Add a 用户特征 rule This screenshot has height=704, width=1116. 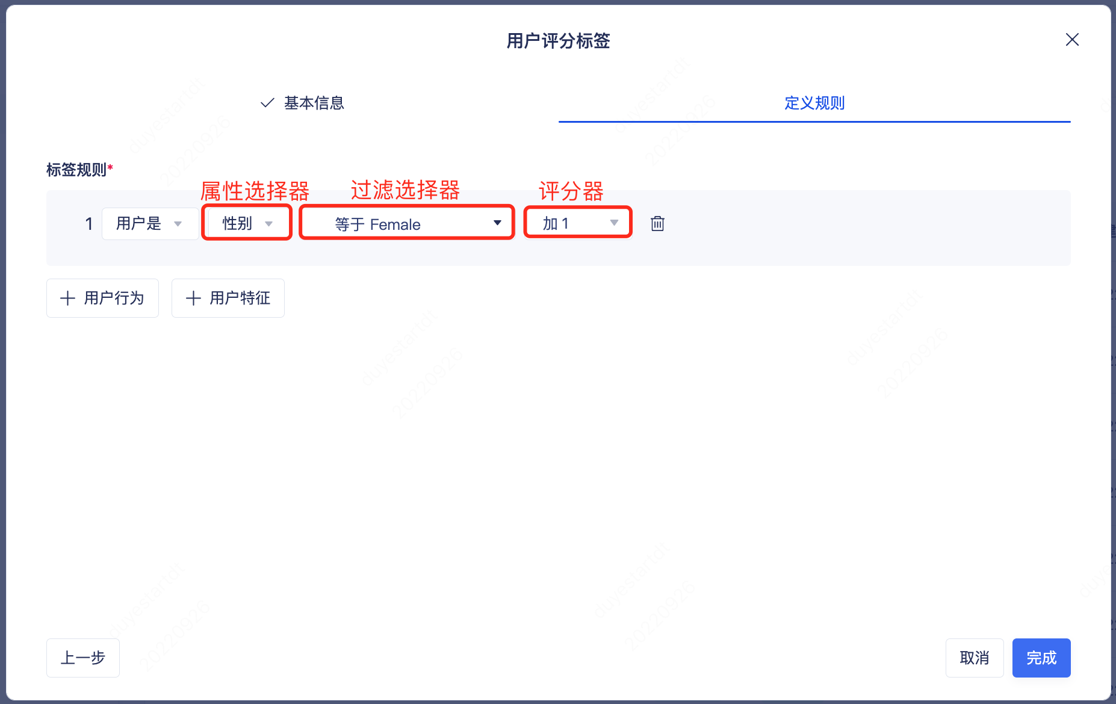point(228,298)
